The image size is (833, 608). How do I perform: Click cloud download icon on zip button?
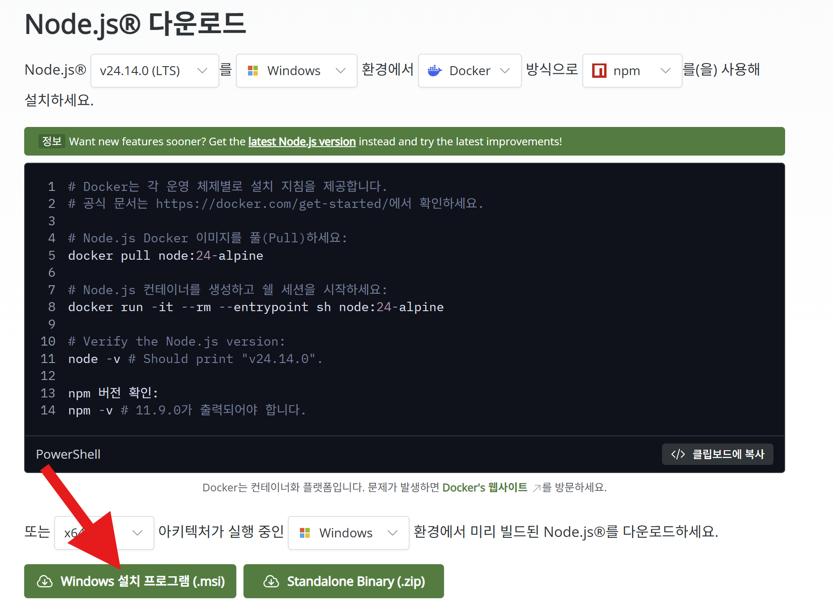coord(271,581)
